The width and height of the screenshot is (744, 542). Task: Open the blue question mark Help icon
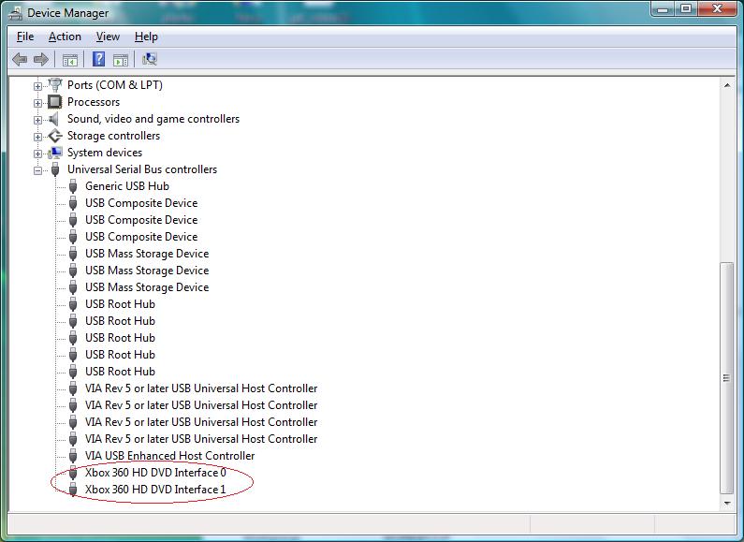(98, 59)
